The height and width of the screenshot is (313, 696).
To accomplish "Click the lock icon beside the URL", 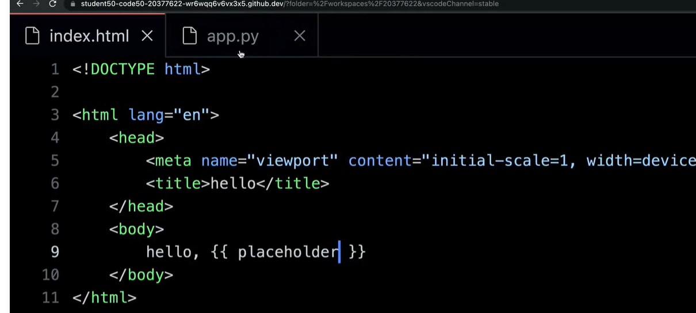I will click(x=72, y=4).
